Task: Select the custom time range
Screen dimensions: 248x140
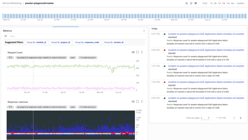Action: 240,3
